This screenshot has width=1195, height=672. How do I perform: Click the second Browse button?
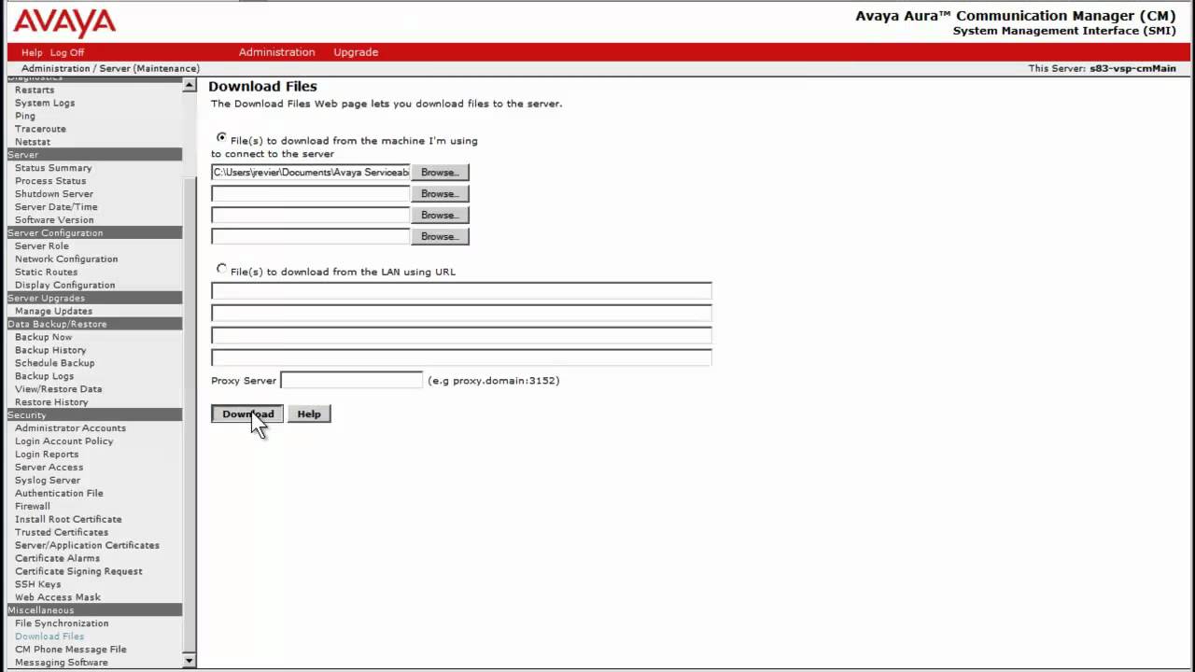click(x=440, y=193)
